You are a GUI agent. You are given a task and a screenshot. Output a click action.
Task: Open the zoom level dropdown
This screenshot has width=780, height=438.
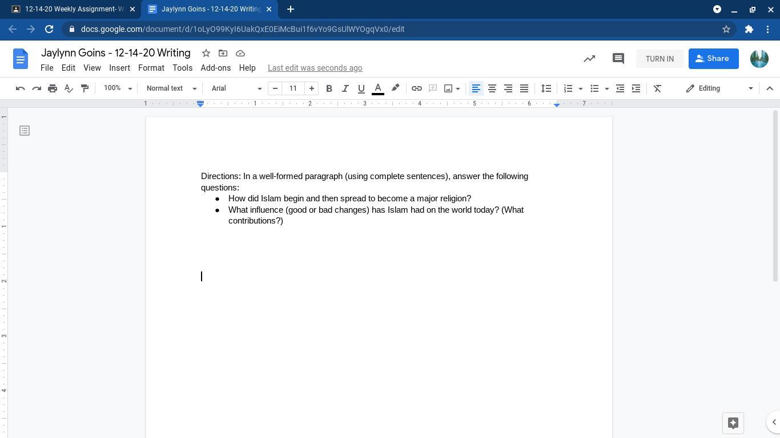click(x=118, y=88)
